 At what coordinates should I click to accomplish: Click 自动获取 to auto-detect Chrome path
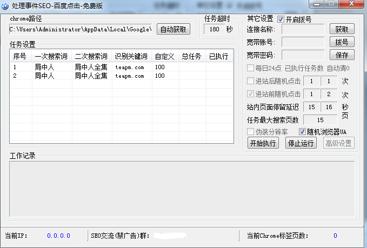click(x=174, y=29)
